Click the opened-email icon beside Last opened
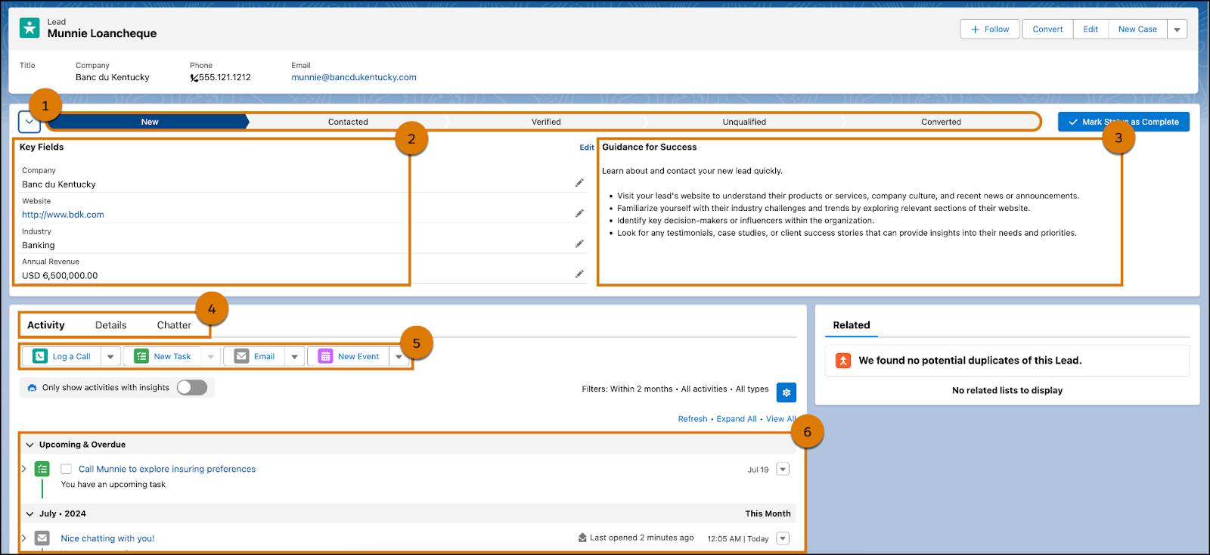This screenshot has width=1210, height=555. [582, 538]
